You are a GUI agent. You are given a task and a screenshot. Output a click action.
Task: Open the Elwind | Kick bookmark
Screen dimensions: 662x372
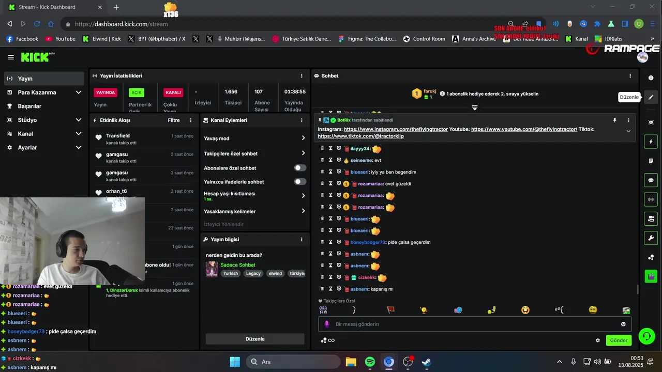(x=102, y=39)
